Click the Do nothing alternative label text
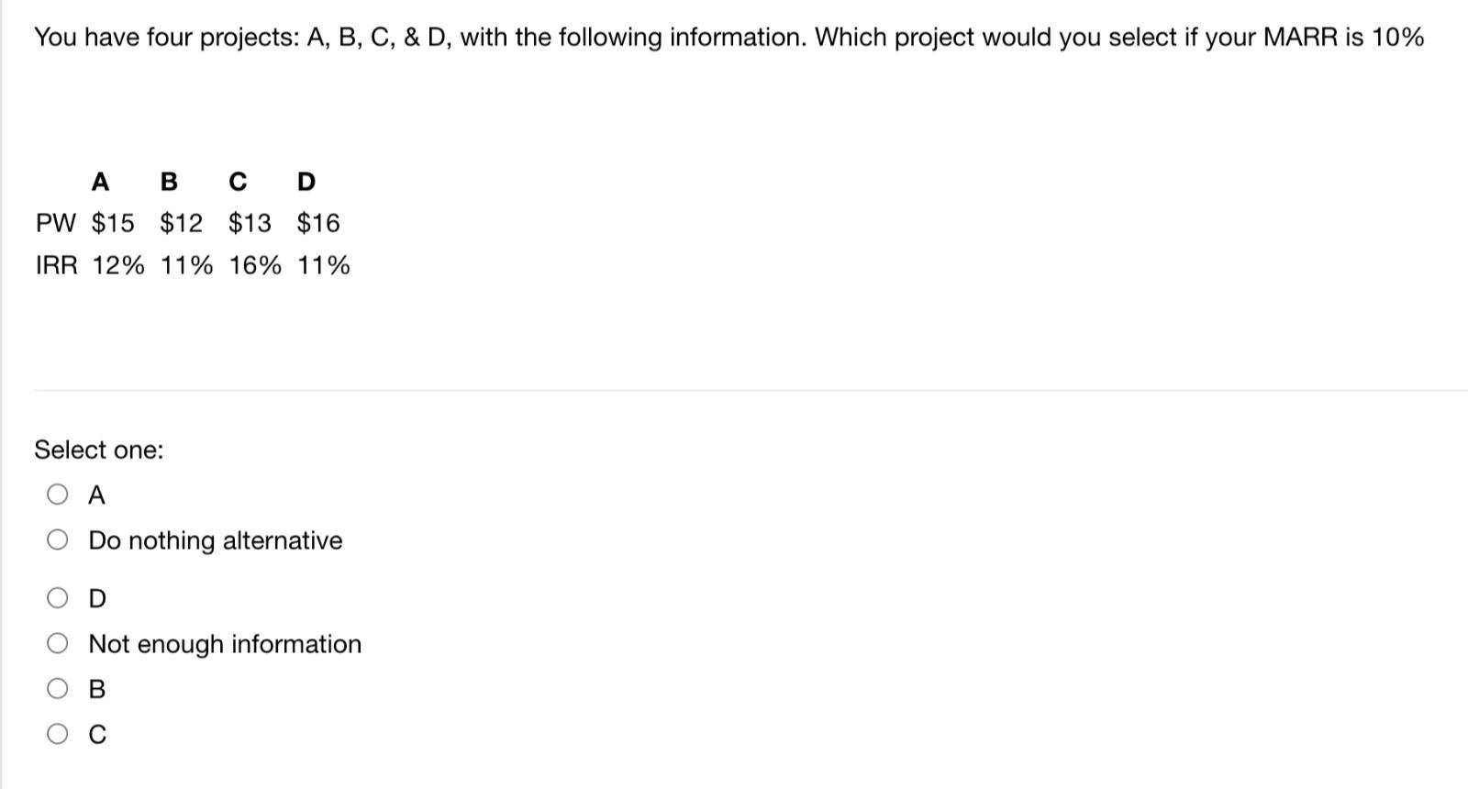 [215, 540]
